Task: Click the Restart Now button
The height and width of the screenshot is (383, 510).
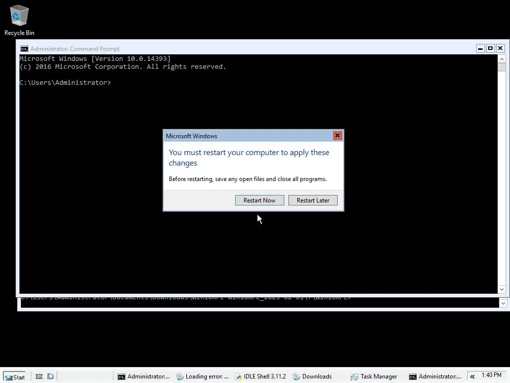Action: click(x=259, y=200)
